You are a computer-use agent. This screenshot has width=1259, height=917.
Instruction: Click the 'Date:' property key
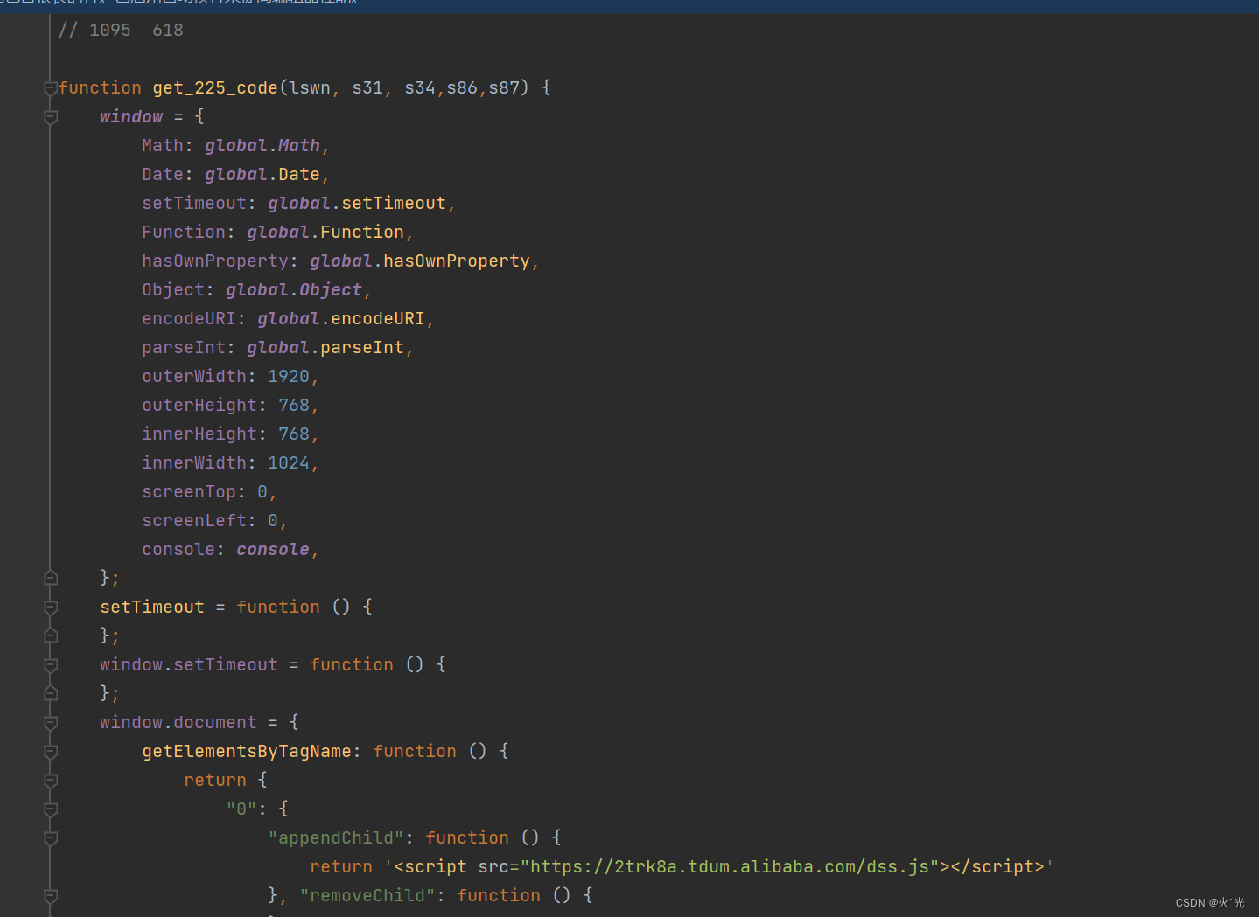(168, 174)
